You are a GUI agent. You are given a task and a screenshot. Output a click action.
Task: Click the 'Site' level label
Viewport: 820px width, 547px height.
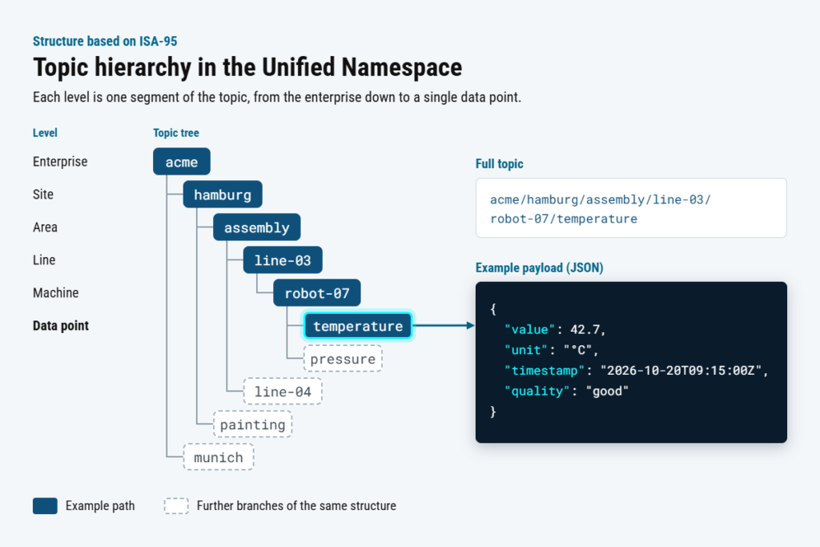(43, 195)
